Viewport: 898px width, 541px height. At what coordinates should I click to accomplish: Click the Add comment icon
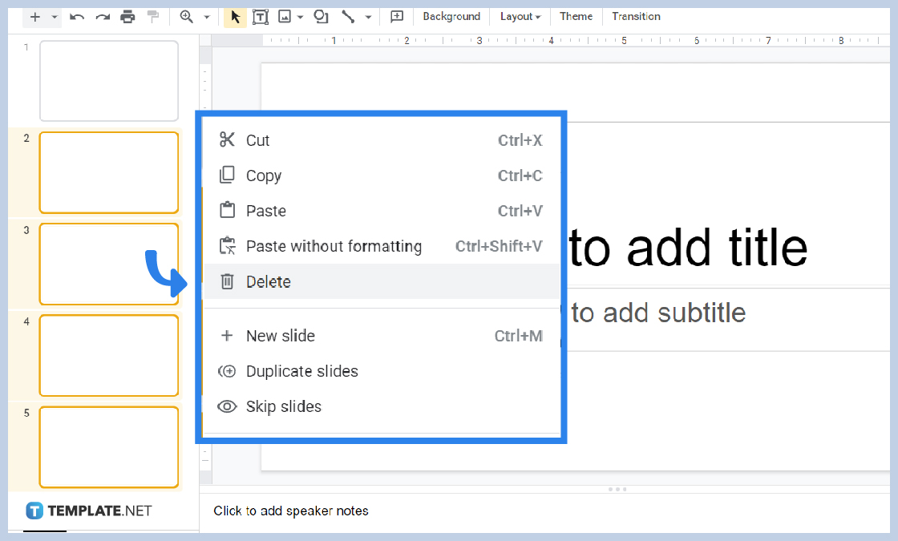coord(396,16)
